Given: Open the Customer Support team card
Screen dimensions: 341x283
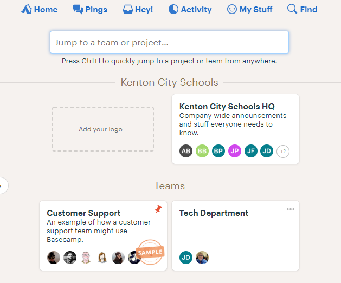Looking at the screenshot, I should [104, 236].
